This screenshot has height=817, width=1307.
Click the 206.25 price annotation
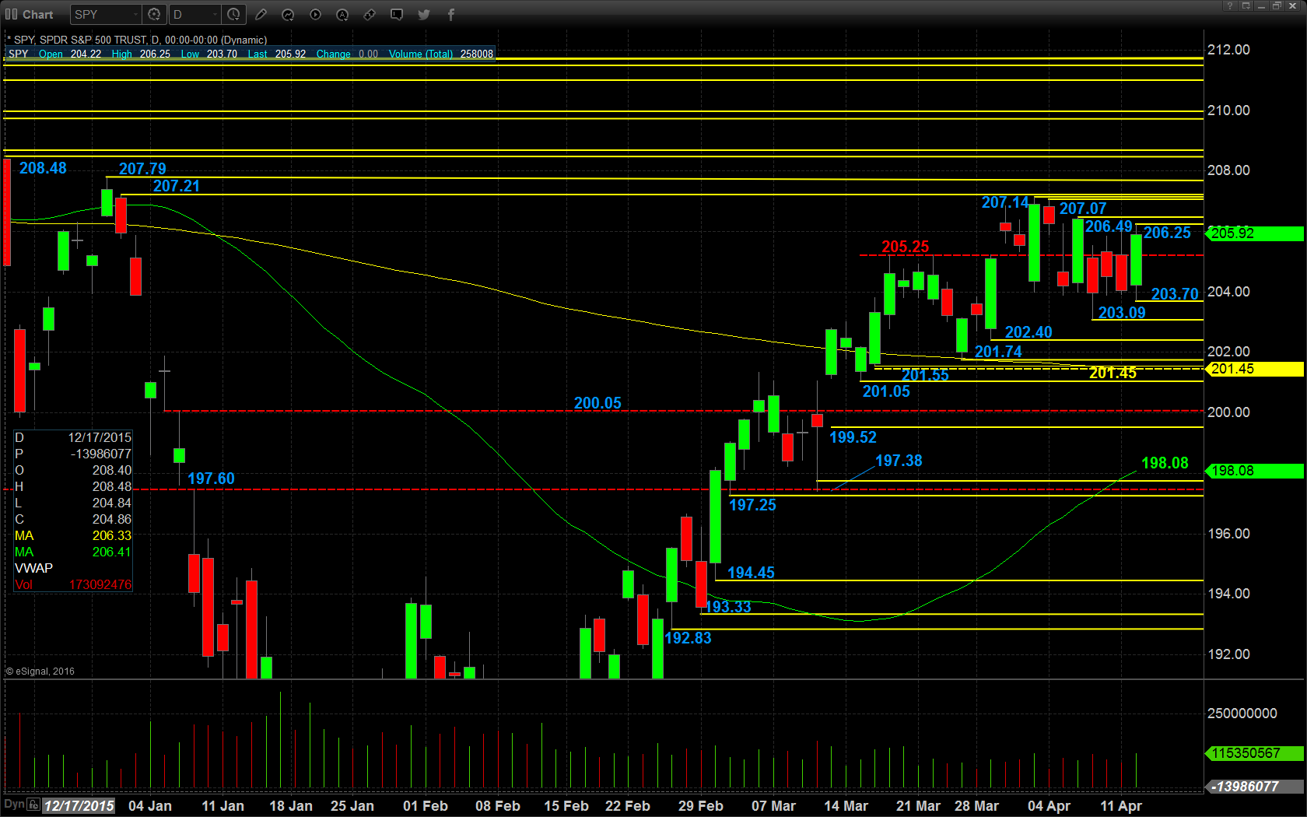pos(1167,233)
